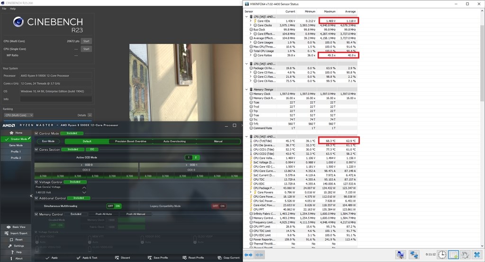
Task: Decrease Peak Core(s) Voltage down arrow
Action: [84, 192]
